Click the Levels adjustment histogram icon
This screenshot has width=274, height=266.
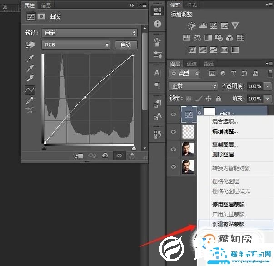click(203, 26)
